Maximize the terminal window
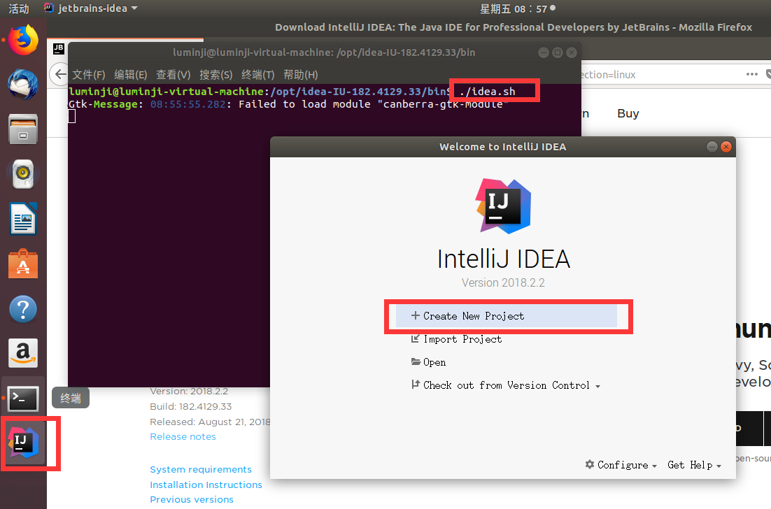This screenshot has height=509, width=771. pos(558,52)
